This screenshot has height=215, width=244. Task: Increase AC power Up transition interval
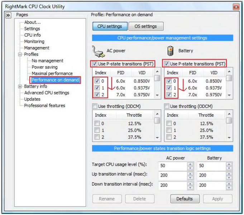pos(190,174)
